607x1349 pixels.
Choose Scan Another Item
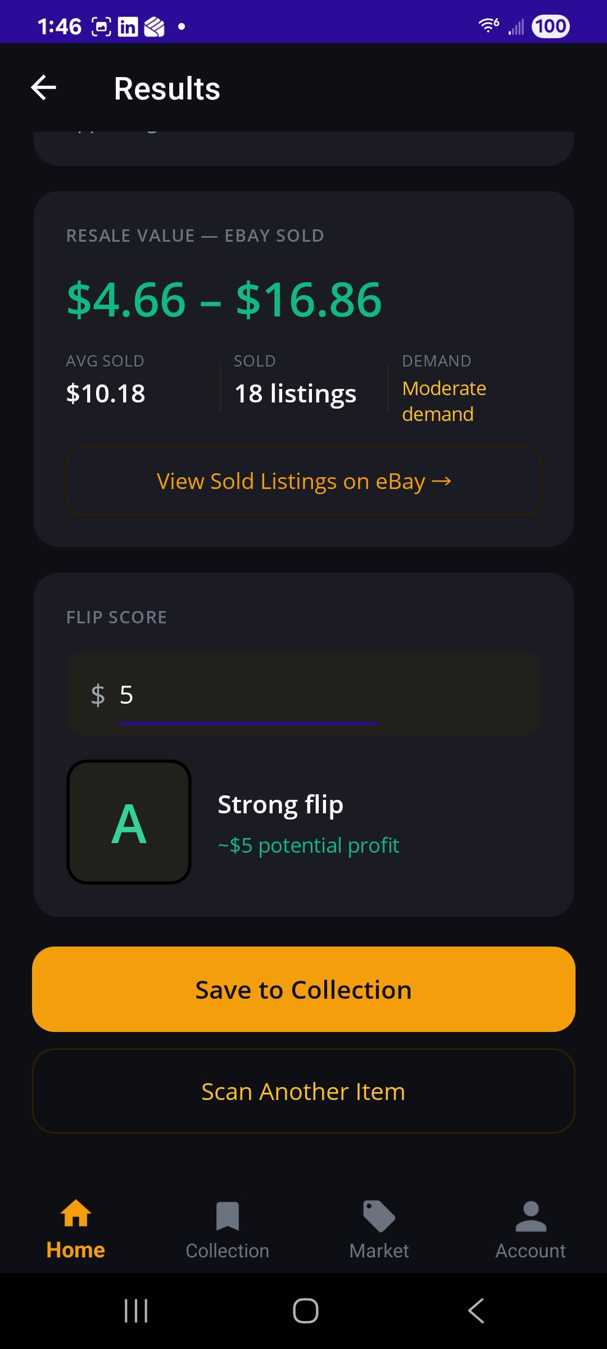[x=303, y=1091]
